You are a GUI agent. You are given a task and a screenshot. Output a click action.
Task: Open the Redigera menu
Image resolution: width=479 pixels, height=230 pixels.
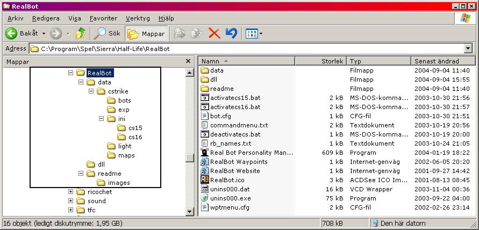[46, 18]
